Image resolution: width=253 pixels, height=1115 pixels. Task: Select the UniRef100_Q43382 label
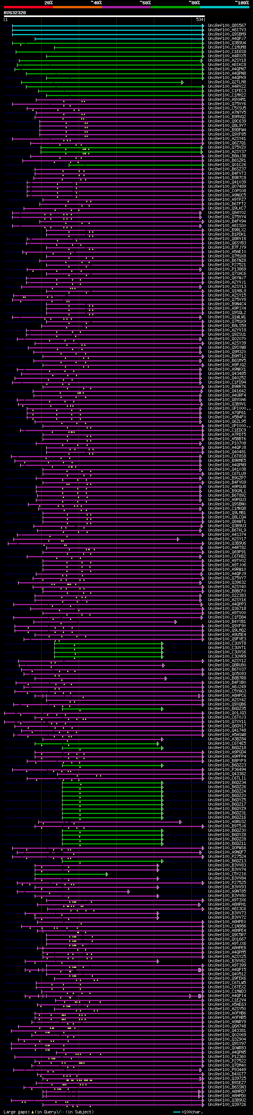pos(227,774)
